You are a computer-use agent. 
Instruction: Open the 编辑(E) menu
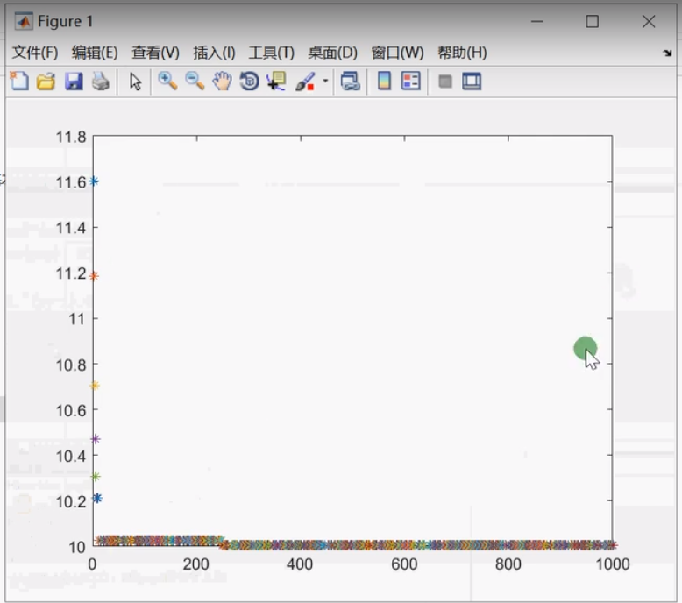95,53
